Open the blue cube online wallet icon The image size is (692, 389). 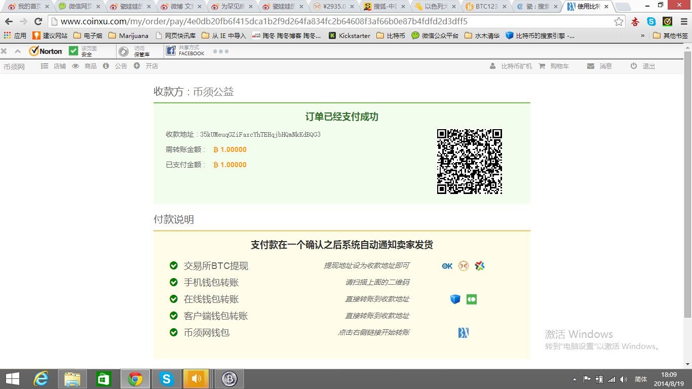pos(455,299)
